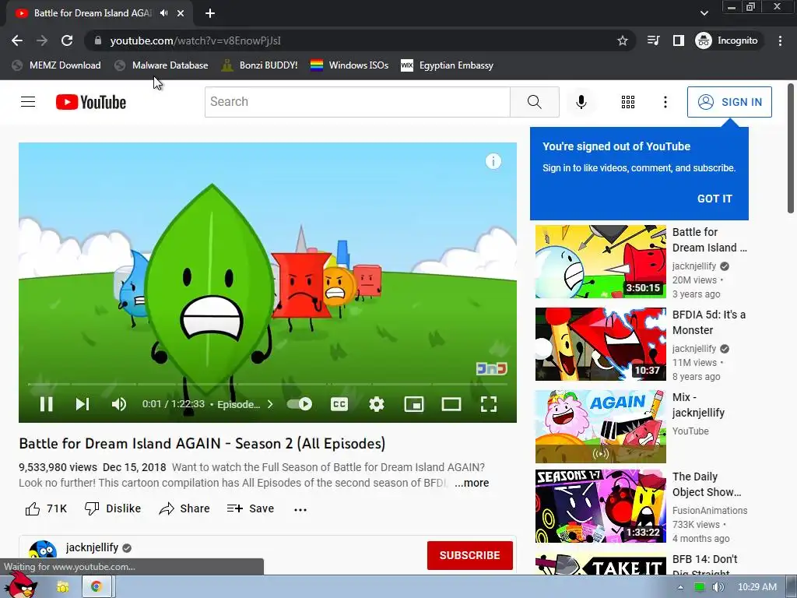Open the player settings gear
797x598 pixels.
376,404
